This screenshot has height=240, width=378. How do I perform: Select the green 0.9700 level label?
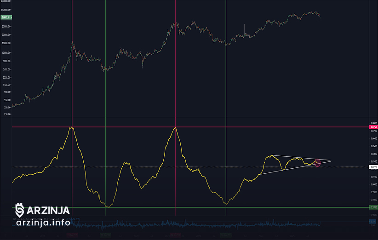coord(373,207)
